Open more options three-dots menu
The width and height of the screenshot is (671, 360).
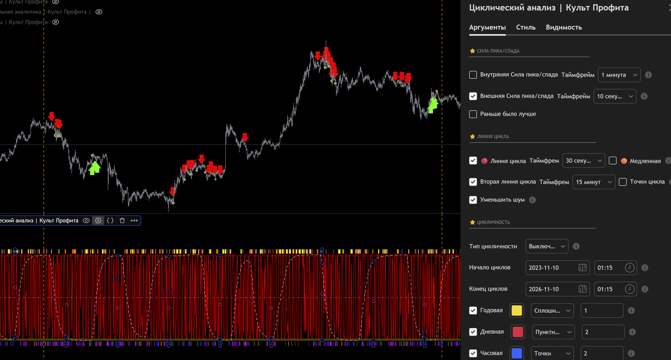(x=134, y=220)
